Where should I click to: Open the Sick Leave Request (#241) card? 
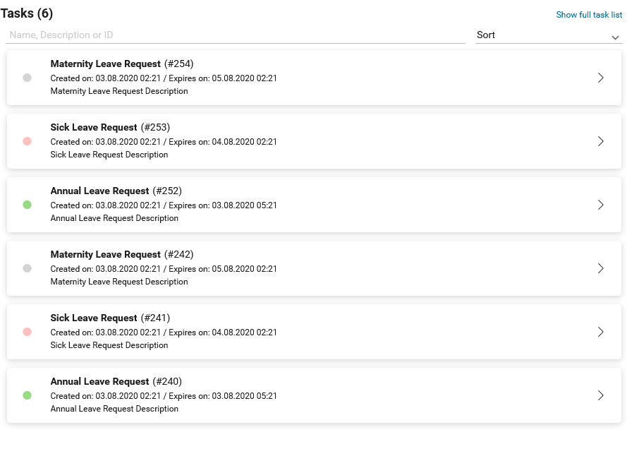(x=314, y=332)
